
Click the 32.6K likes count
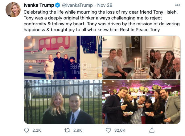[120, 130]
